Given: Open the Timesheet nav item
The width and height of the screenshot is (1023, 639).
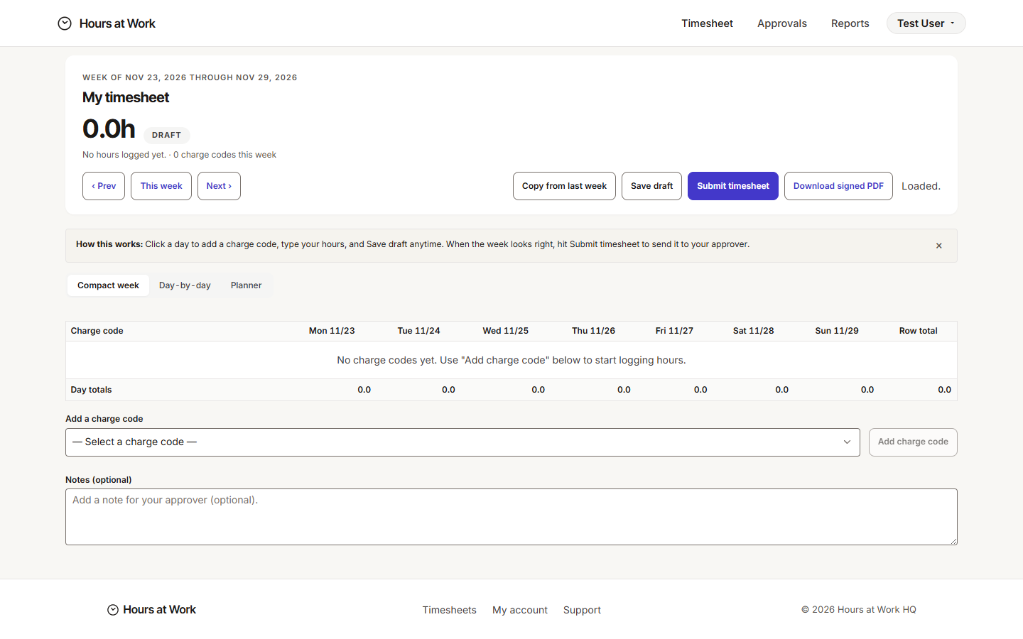Looking at the screenshot, I should click(x=707, y=23).
